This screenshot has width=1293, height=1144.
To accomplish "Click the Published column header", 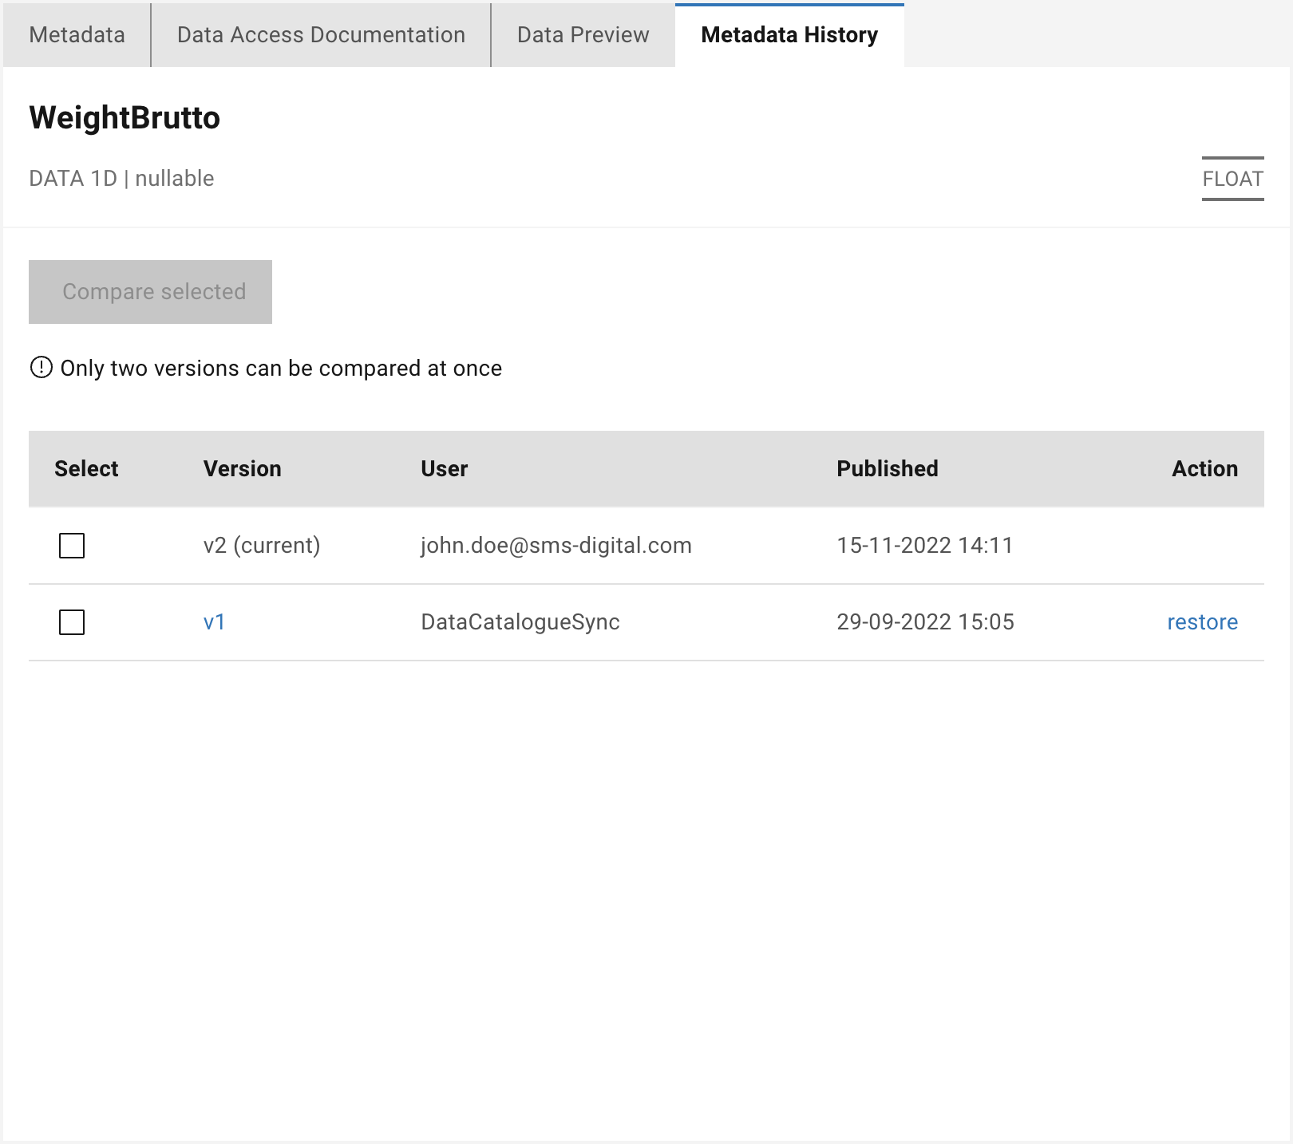I will [x=887, y=468].
